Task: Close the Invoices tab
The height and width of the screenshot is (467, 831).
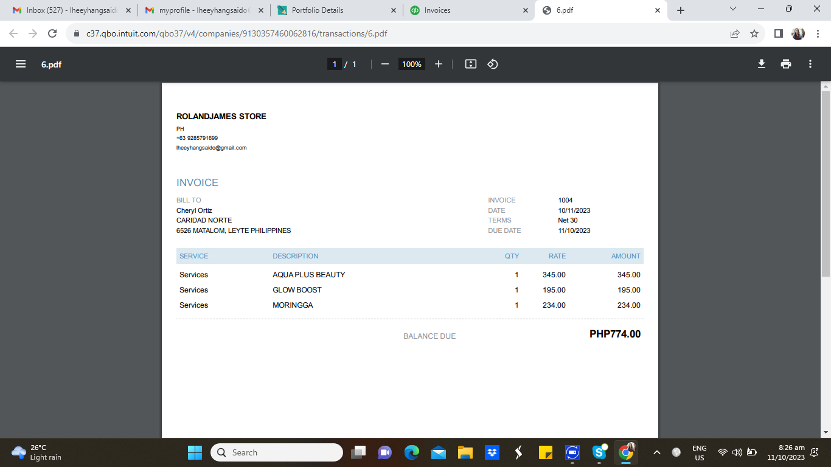Action: point(526,10)
